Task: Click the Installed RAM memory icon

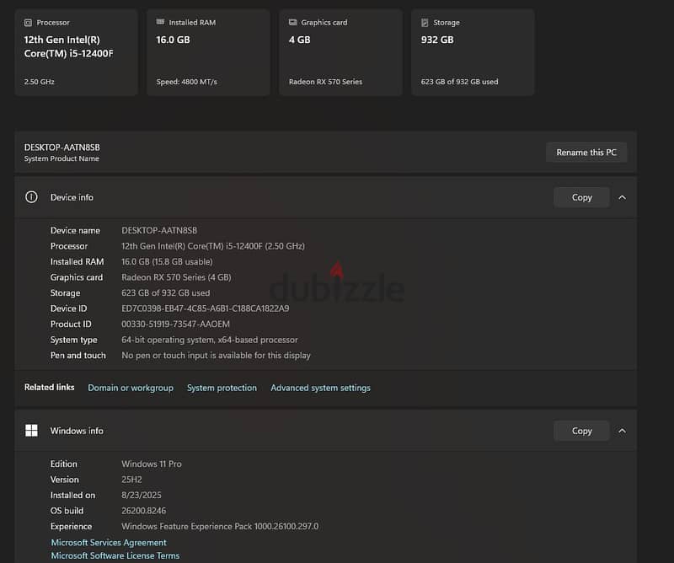Action: [160, 22]
